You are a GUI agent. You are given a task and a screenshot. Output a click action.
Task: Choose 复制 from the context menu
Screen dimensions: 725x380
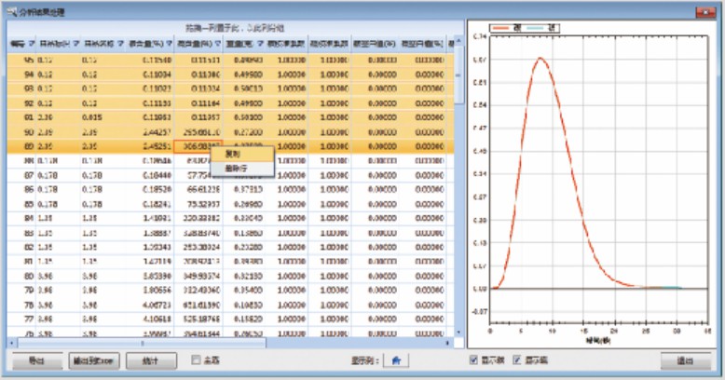pos(231,155)
